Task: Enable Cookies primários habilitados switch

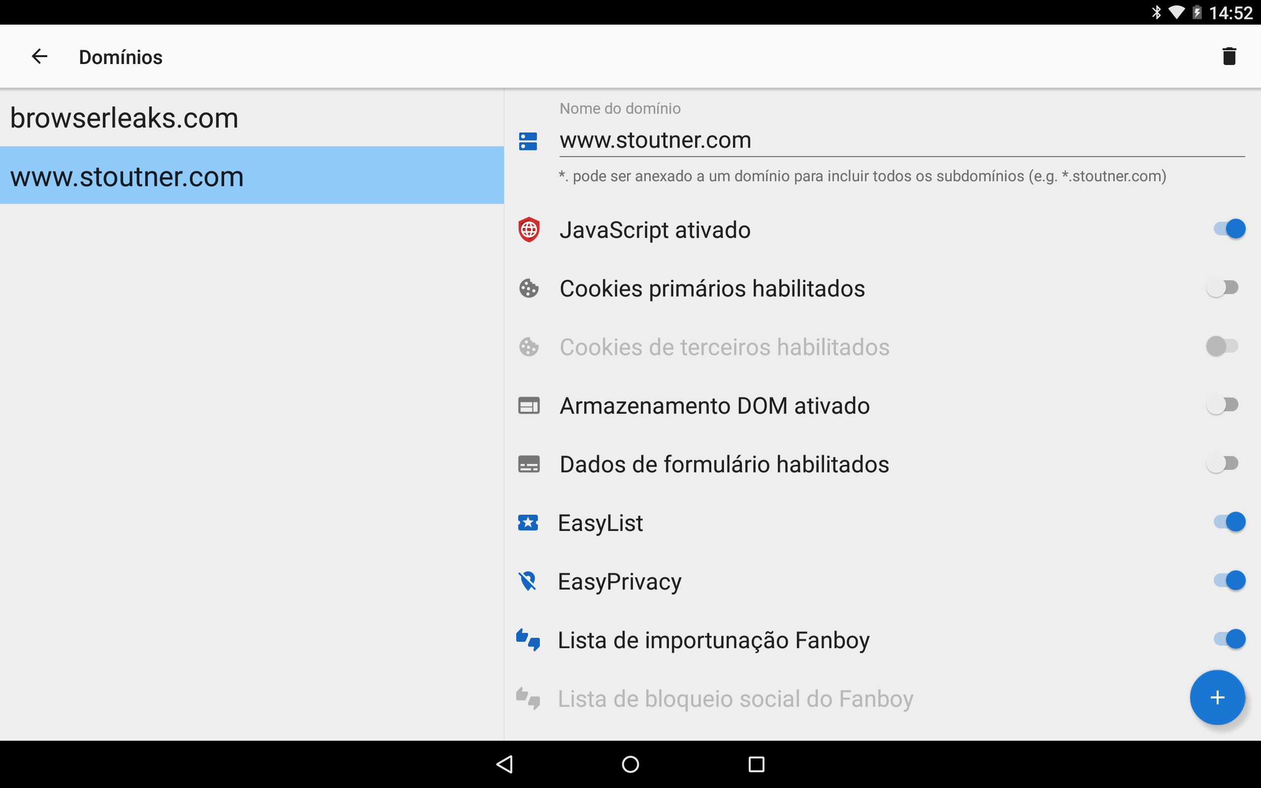Action: click(x=1222, y=288)
